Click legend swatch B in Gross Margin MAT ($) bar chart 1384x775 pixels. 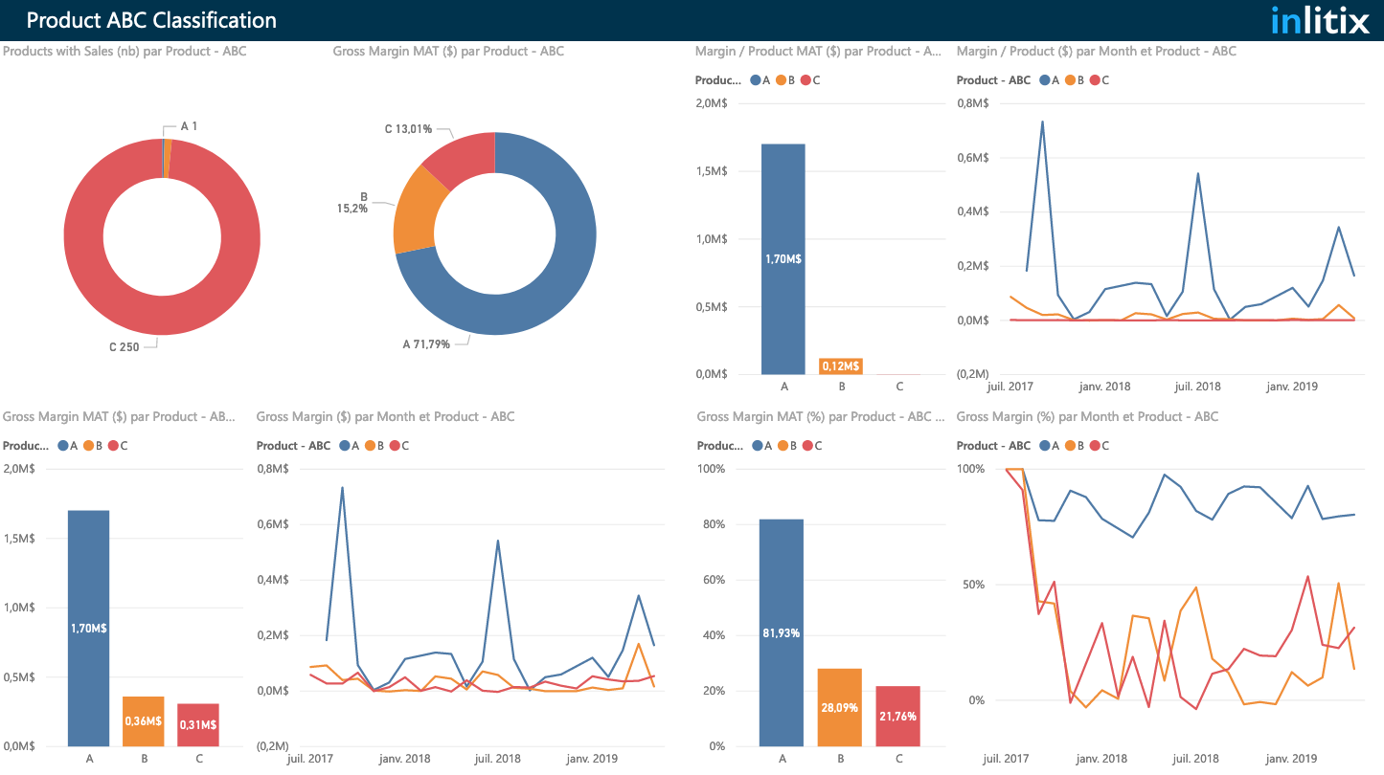[87, 446]
